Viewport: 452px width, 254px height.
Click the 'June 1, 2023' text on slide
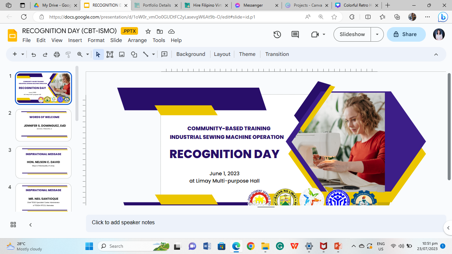(224, 174)
